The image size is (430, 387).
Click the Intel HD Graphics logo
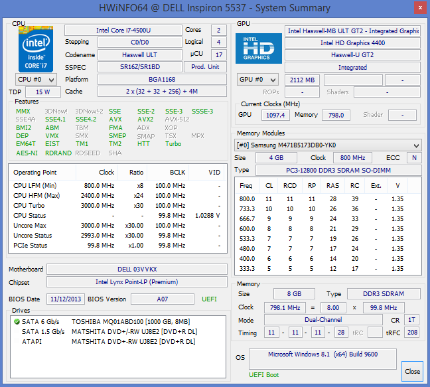259,48
